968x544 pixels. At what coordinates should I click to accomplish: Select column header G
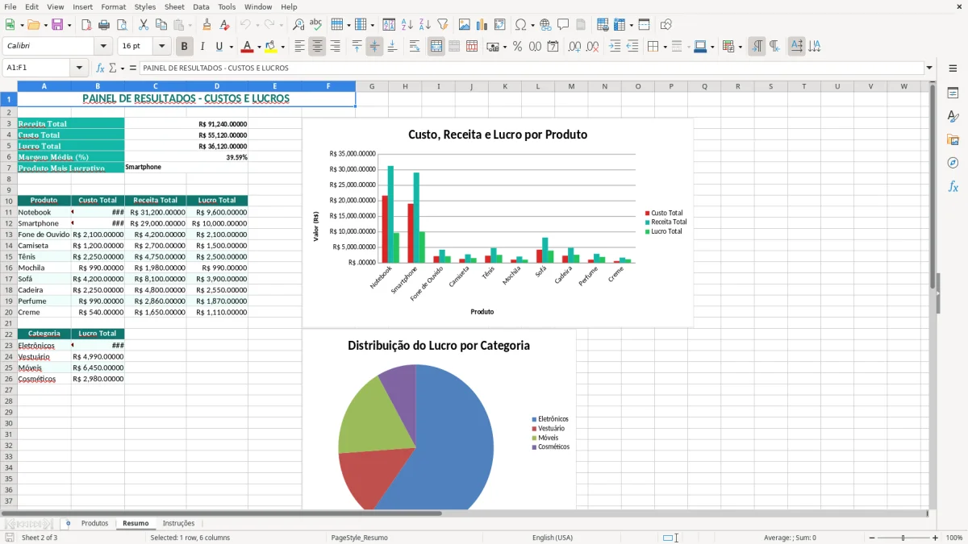[x=372, y=86]
